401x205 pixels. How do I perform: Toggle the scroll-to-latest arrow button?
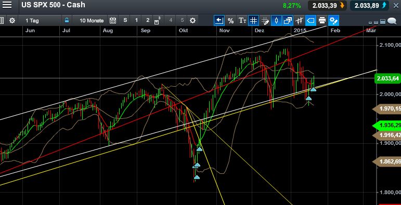tap(219, 20)
